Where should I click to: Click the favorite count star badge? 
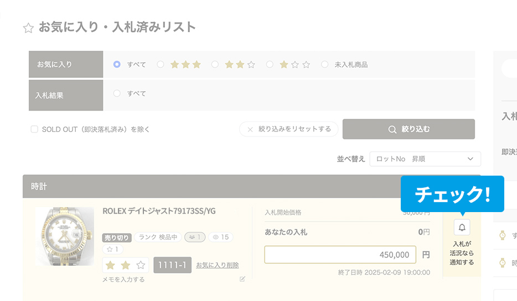(112, 249)
